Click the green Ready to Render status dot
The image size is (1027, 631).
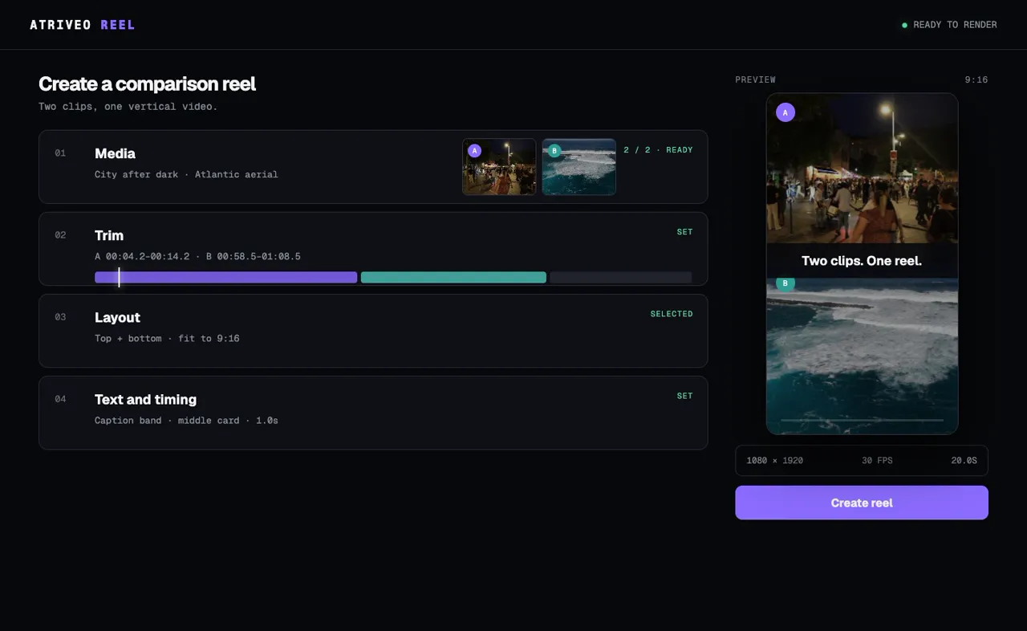pos(905,25)
